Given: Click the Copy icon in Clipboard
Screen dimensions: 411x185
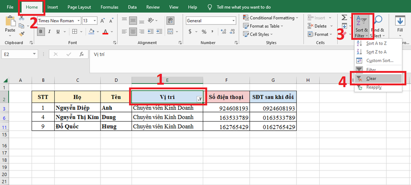Looking at the screenshot, I should 21,26.
